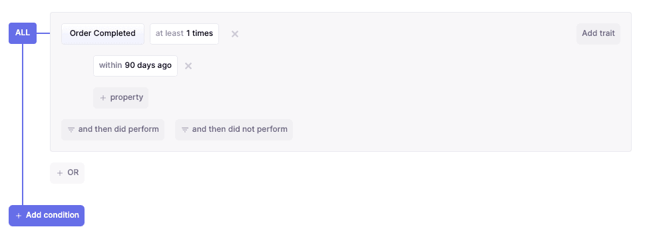Choose and then did not perform step
645x249 pixels.
point(234,130)
